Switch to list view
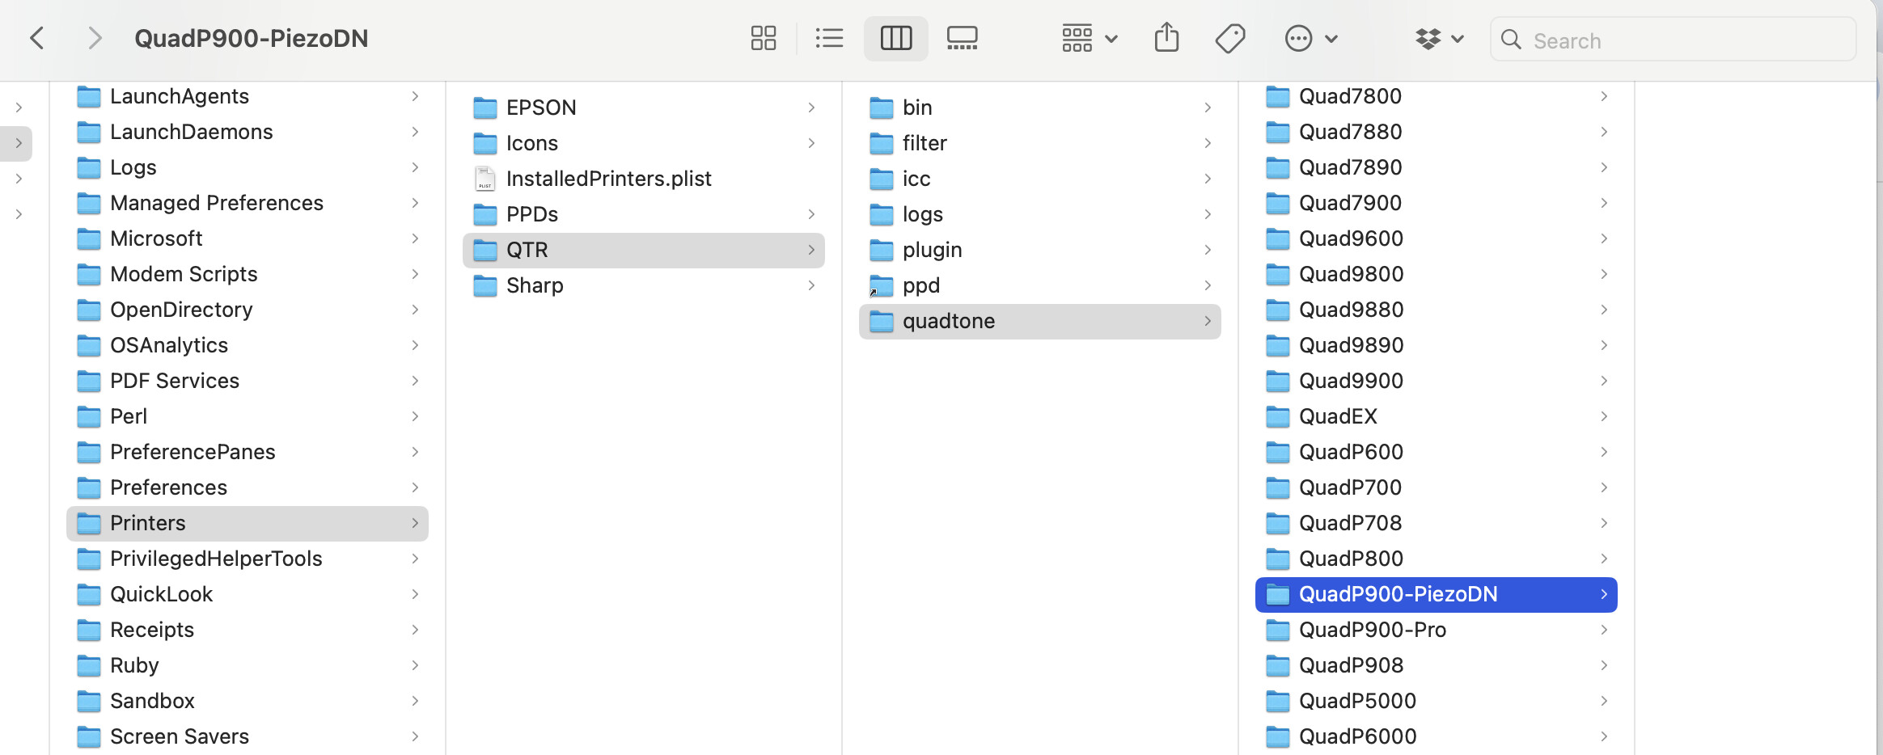Screen dimensions: 1883x755 click(x=829, y=38)
